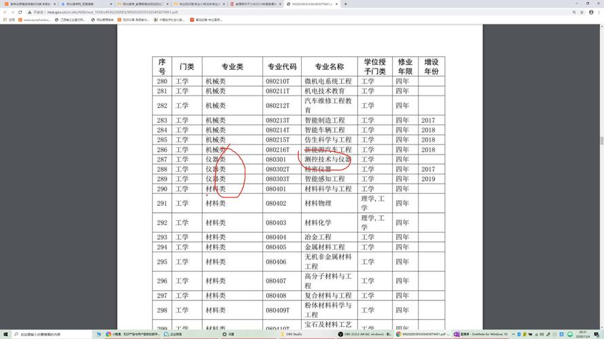Click the page vertical scrollbar thumb
The width and height of the screenshot is (604, 339).
[602, 140]
